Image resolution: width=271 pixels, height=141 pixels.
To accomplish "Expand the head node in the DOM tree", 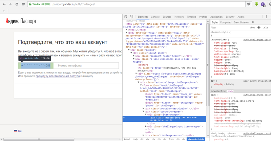I will coord(126,29).
